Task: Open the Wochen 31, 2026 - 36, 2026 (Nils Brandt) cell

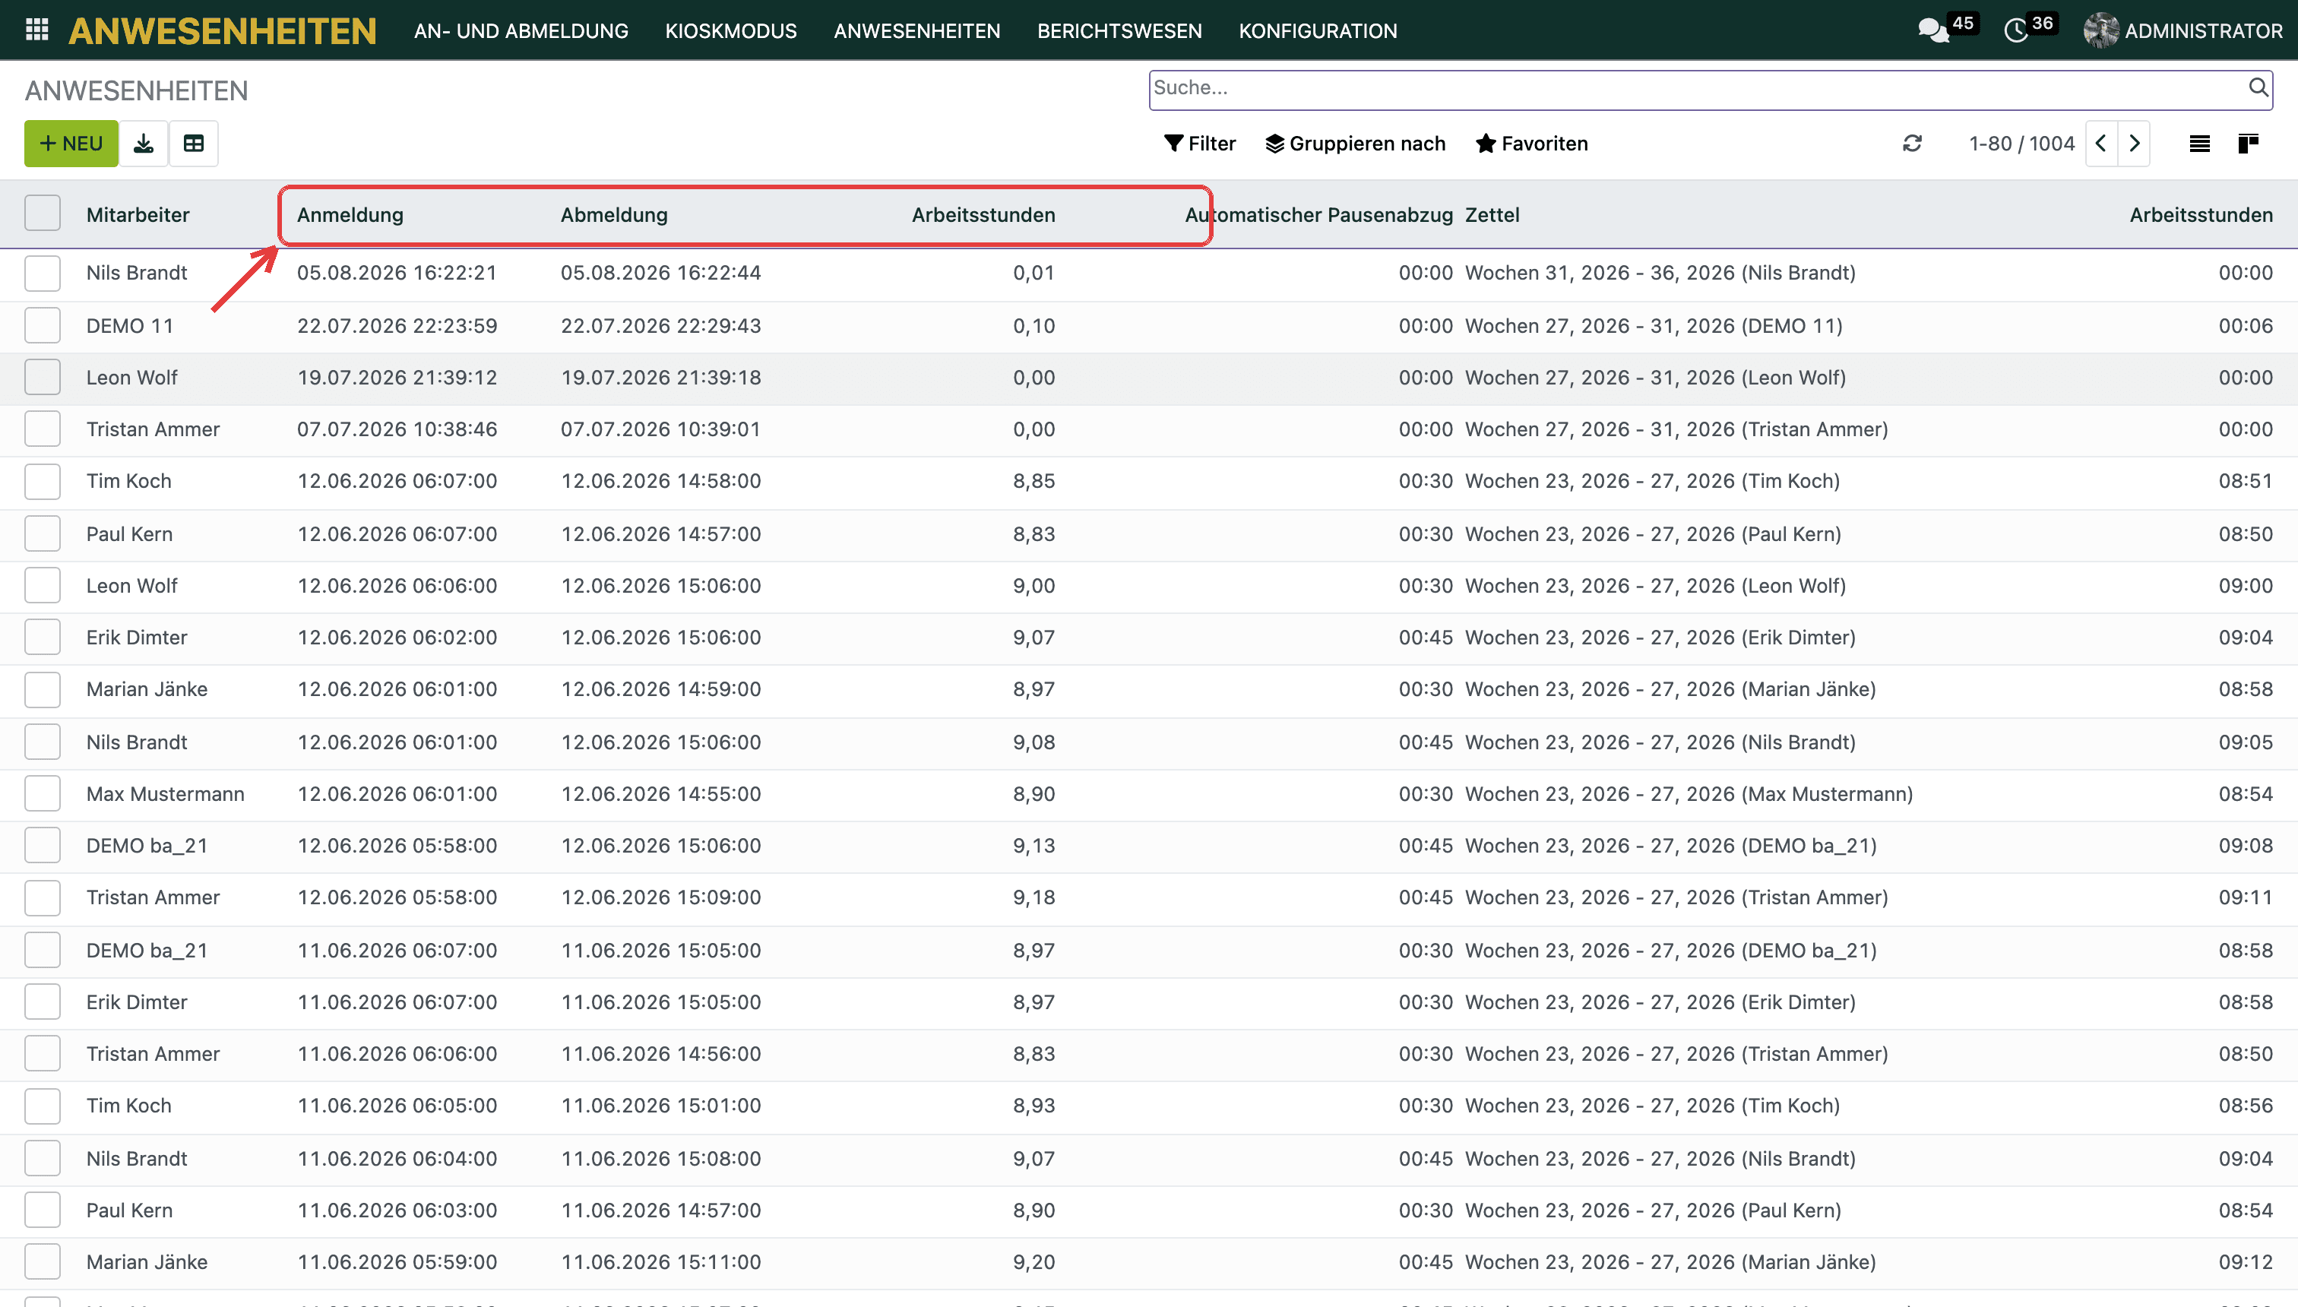Action: 1660,273
